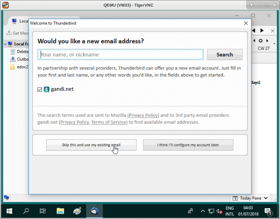Choose Skip this and use my existing email
Viewport: 280px width, 219px height.
pyautogui.click(x=91, y=145)
